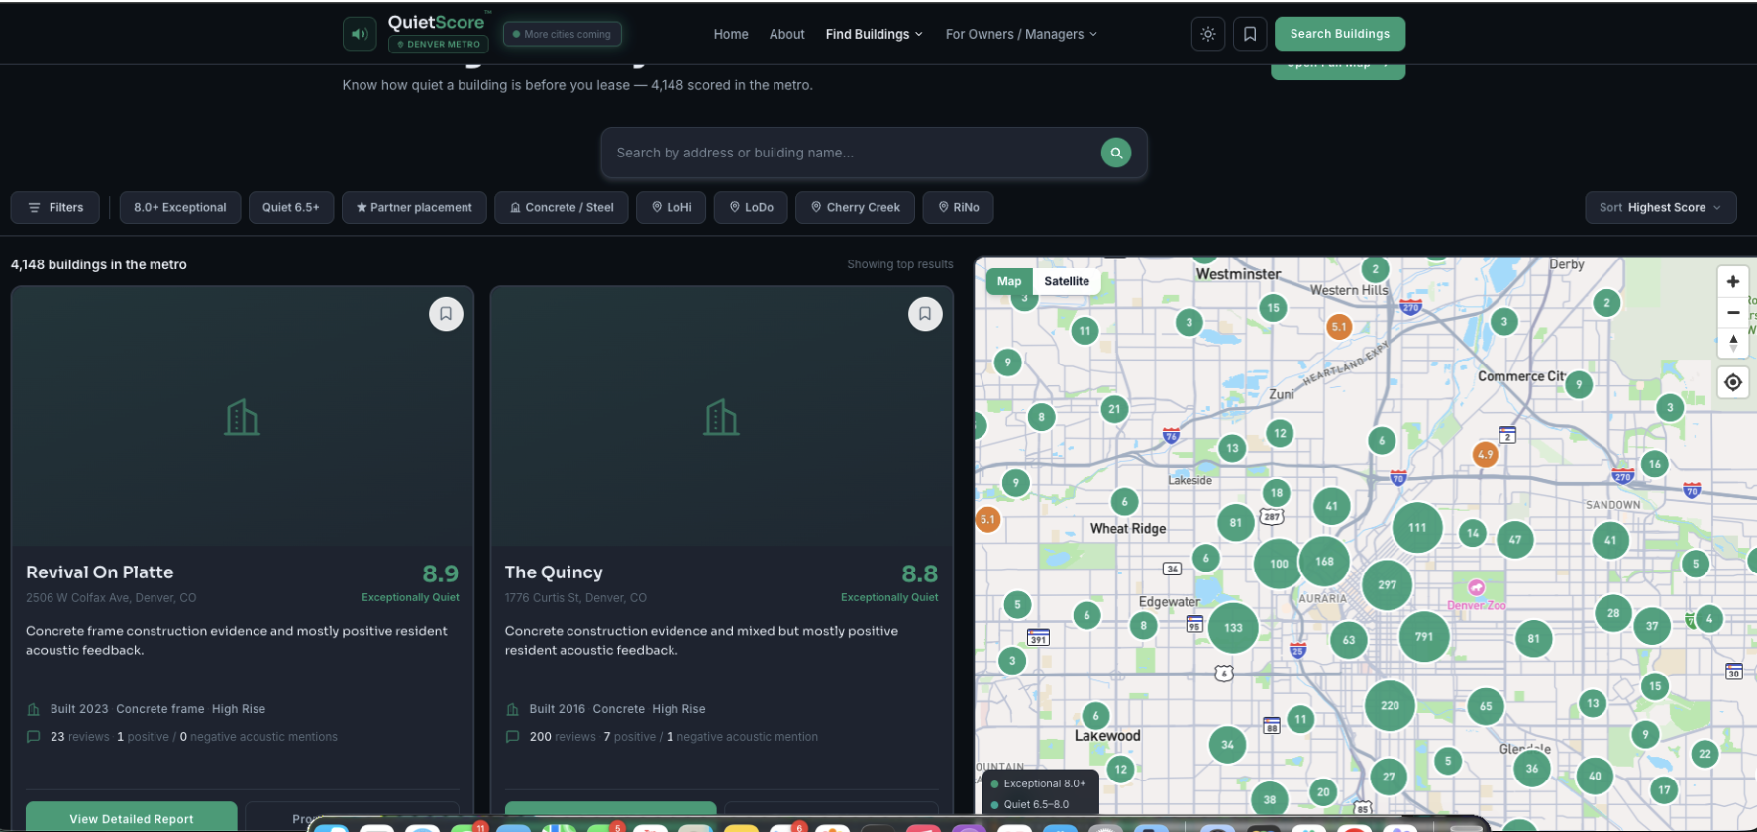Enable the Partner placement filter
Viewport: 1757px width, 832px height.
[x=414, y=208]
